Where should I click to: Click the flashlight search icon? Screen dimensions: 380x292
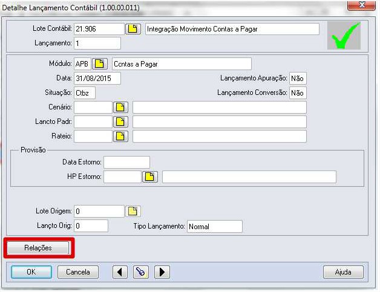[x=141, y=272]
